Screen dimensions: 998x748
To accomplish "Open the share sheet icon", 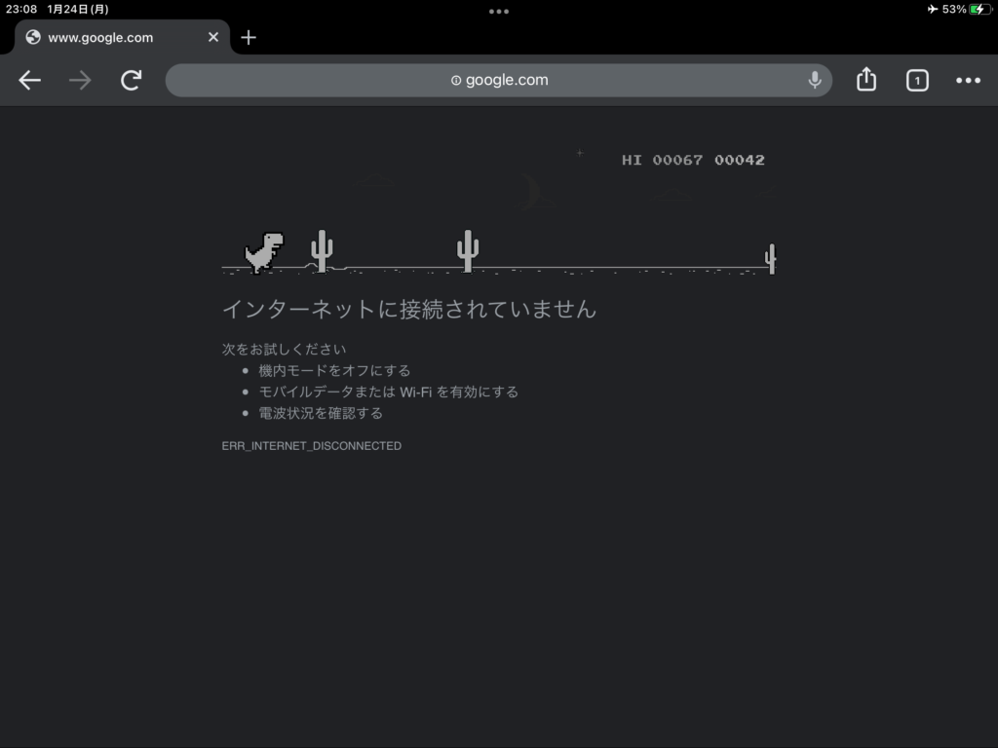I will point(866,81).
